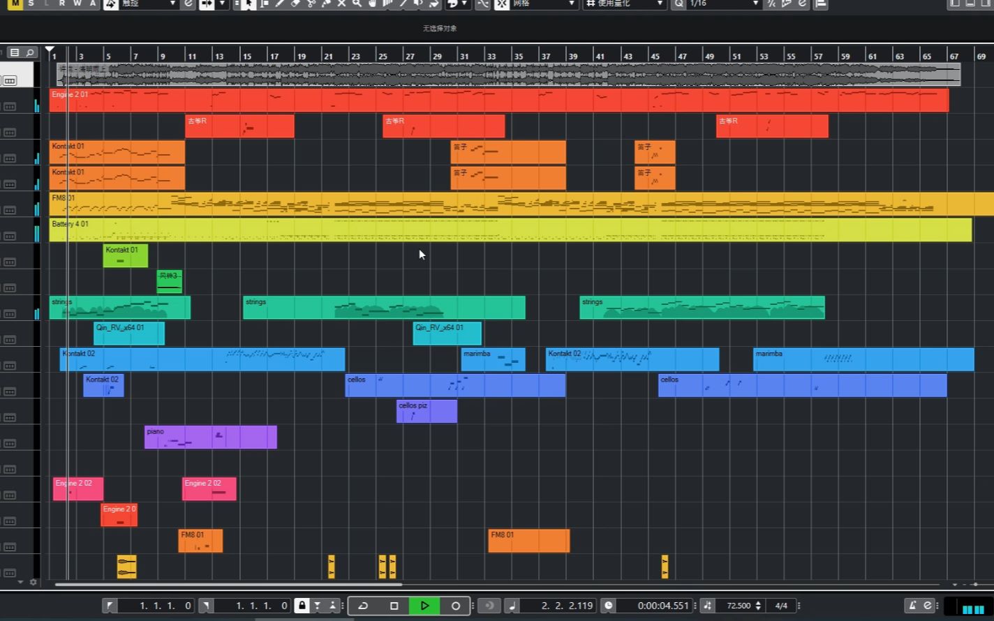
Task: Select the red Engine 2 01 MIDI part
Action: tap(498, 100)
